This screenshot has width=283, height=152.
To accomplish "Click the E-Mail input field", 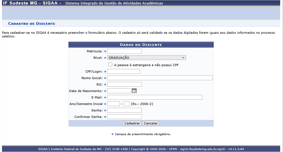I will click(x=155, y=97).
